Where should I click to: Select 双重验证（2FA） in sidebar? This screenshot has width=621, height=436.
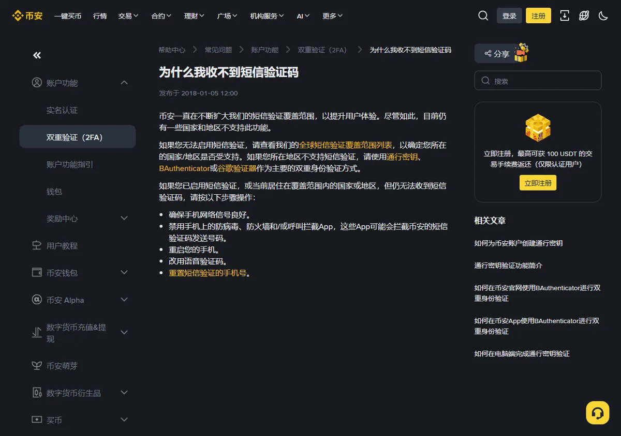78,137
